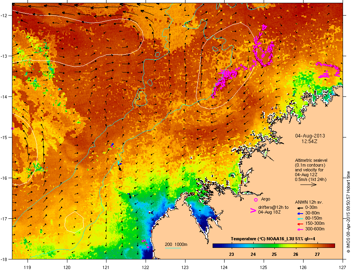
Task: Click the '30-80m' depth label
Action: [312, 213]
